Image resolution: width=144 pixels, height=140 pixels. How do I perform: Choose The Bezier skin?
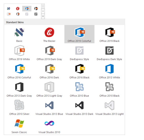pos(49,34)
